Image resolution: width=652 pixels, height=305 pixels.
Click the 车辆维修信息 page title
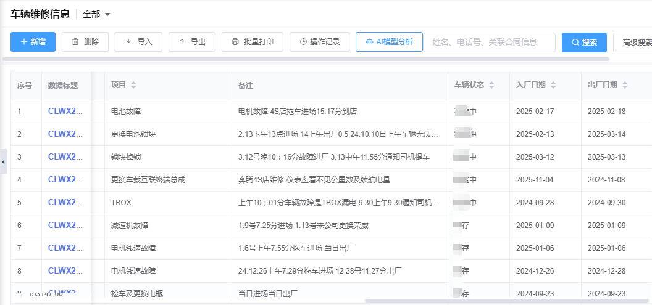coord(40,14)
